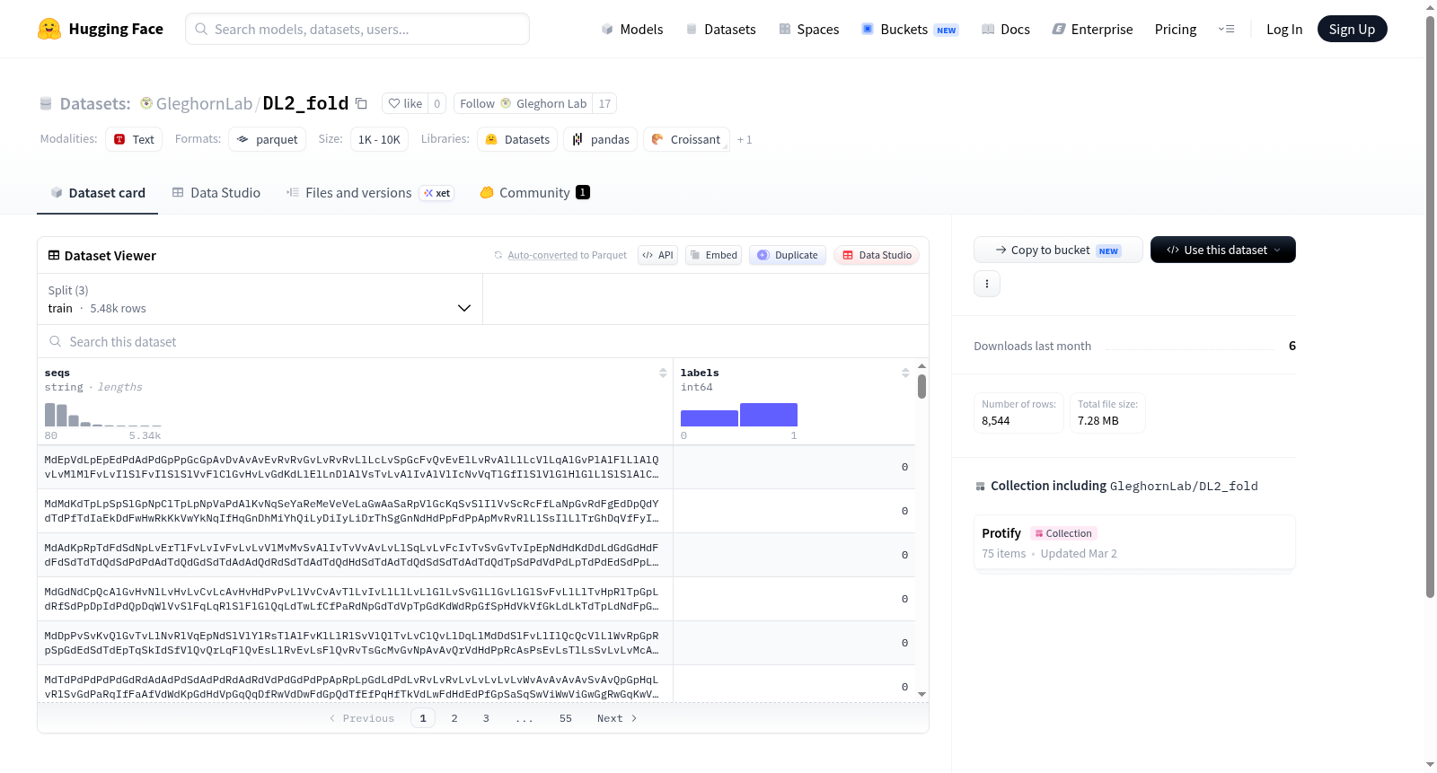
Task: Filter by Text modality tag
Action: coord(134,139)
